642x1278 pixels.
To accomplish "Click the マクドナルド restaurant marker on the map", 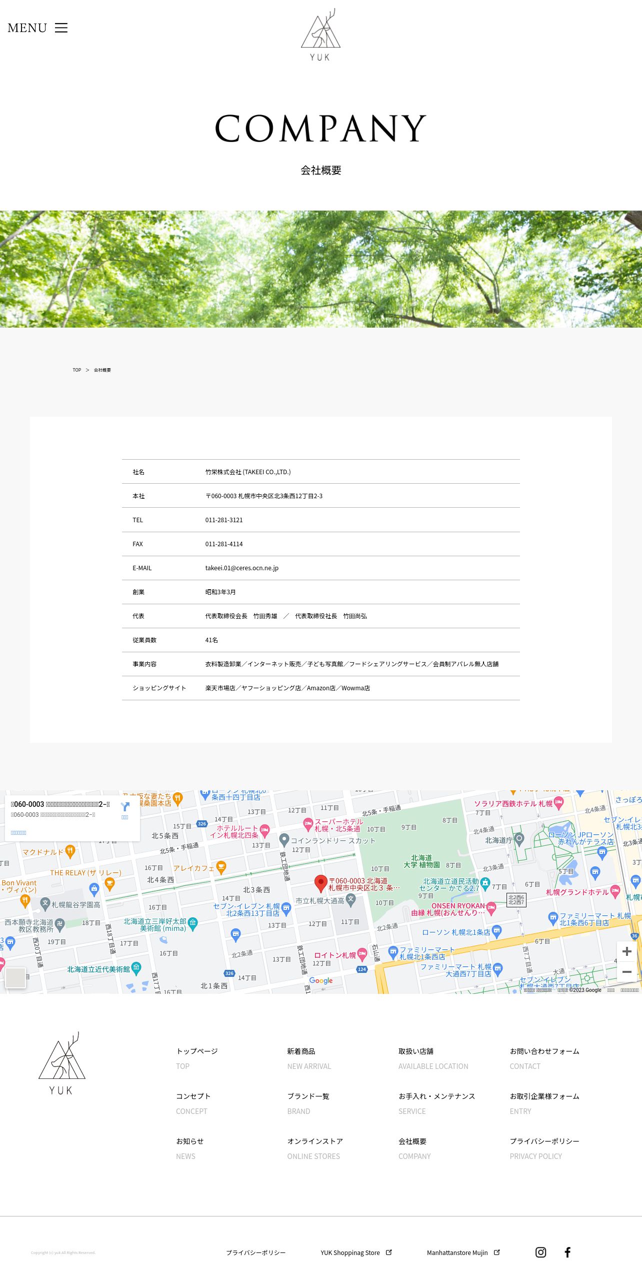I will tap(70, 852).
